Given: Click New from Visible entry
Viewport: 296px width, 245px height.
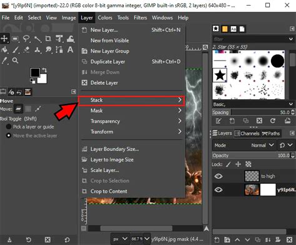Looking at the screenshot, I should (x=132, y=41).
